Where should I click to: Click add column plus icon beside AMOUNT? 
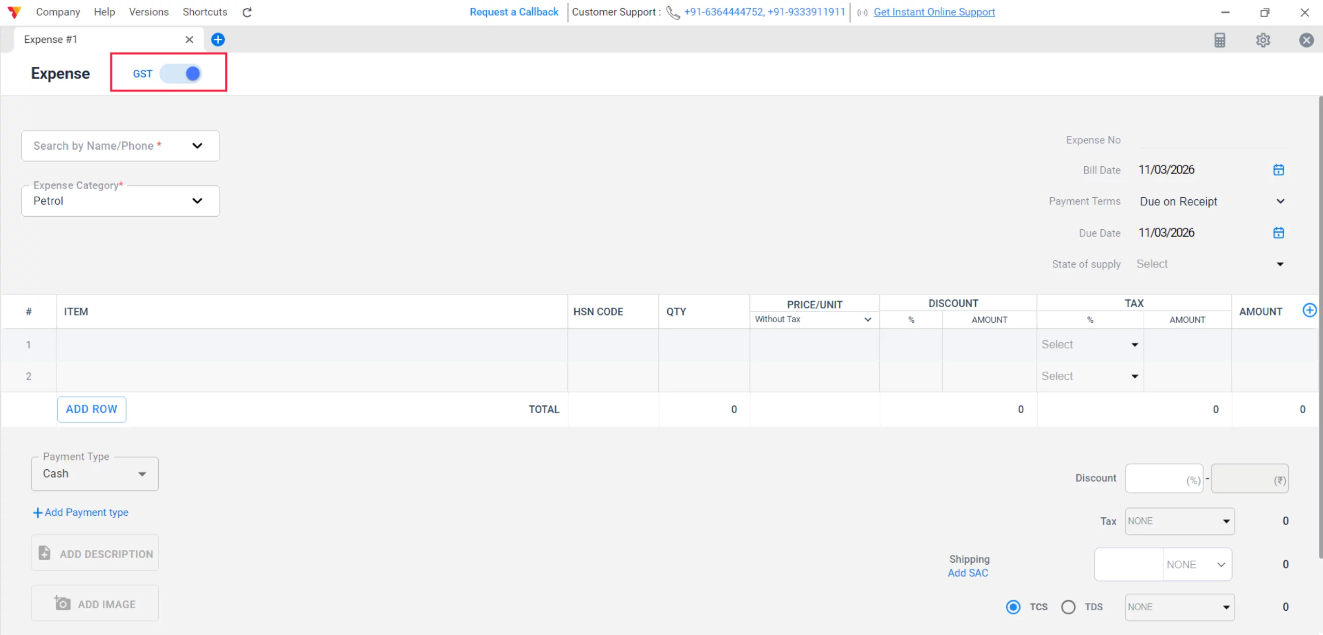[x=1309, y=310]
